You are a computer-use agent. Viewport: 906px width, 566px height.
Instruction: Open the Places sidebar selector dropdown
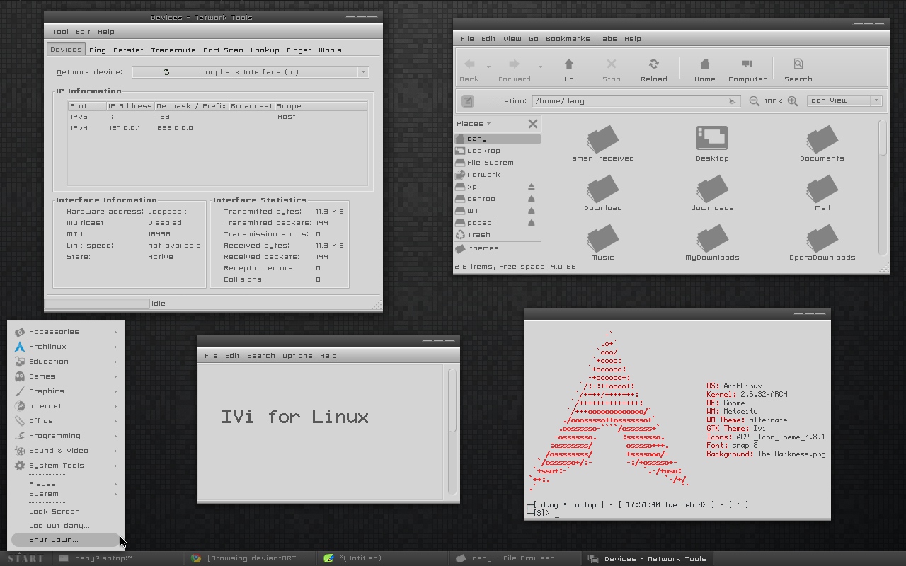tap(474, 124)
